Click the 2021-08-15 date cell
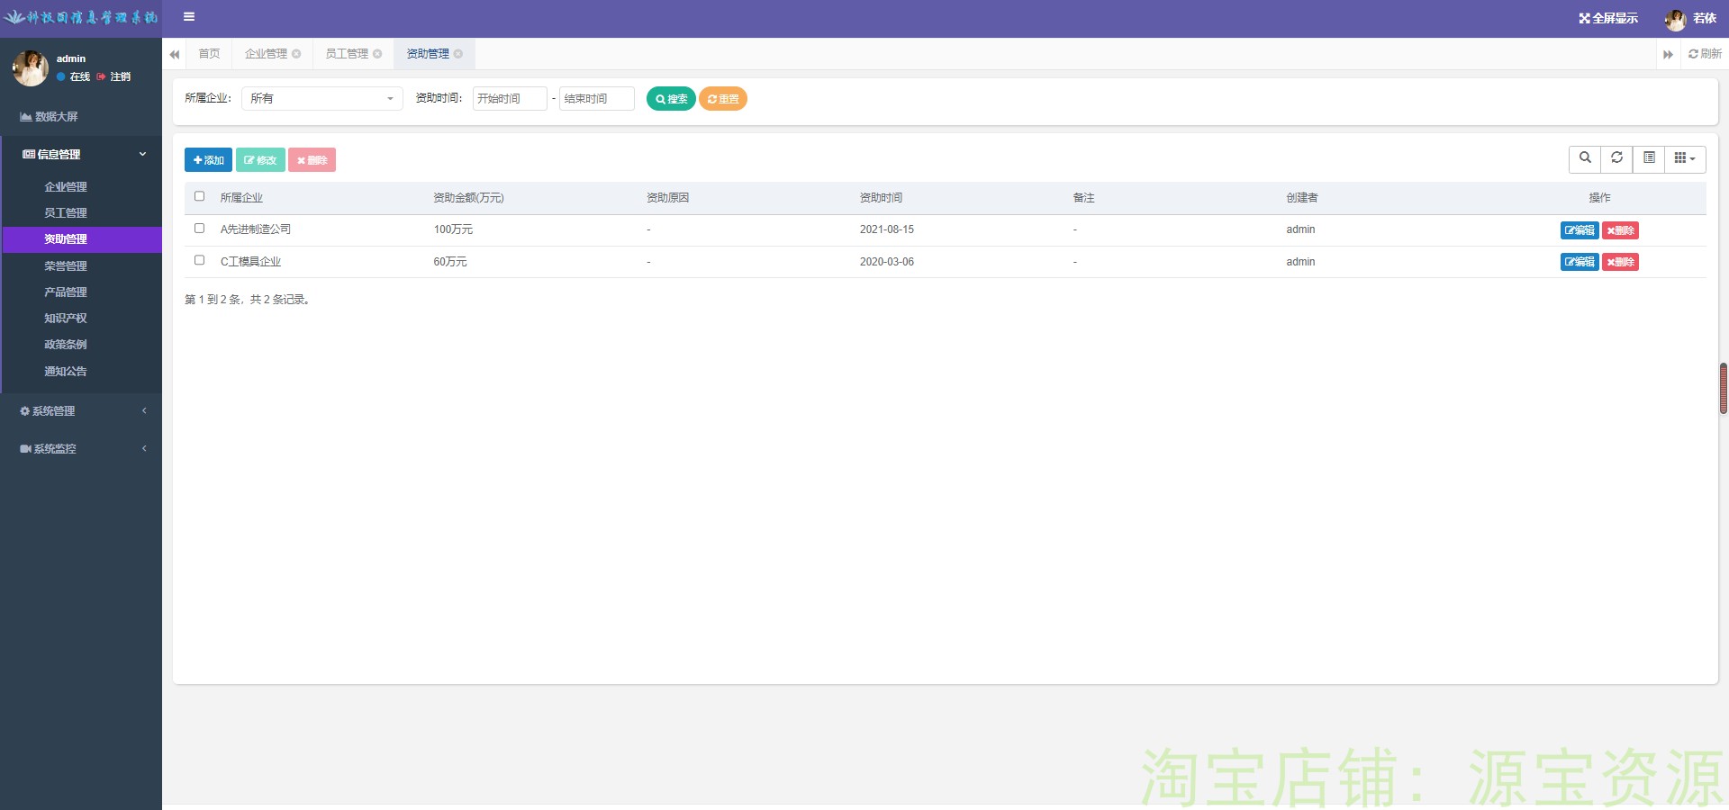The height and width of the screenshot is (810, 1729). [887, 229]
